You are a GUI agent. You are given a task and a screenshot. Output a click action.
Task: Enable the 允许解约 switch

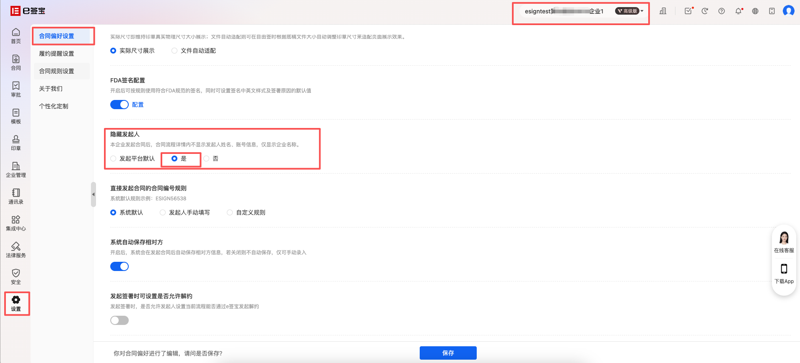coord(119,320)
